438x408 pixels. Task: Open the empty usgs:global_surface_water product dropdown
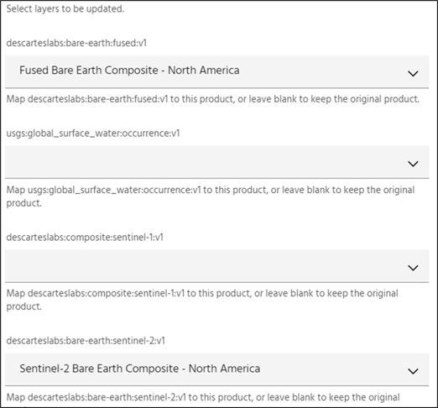216,162
